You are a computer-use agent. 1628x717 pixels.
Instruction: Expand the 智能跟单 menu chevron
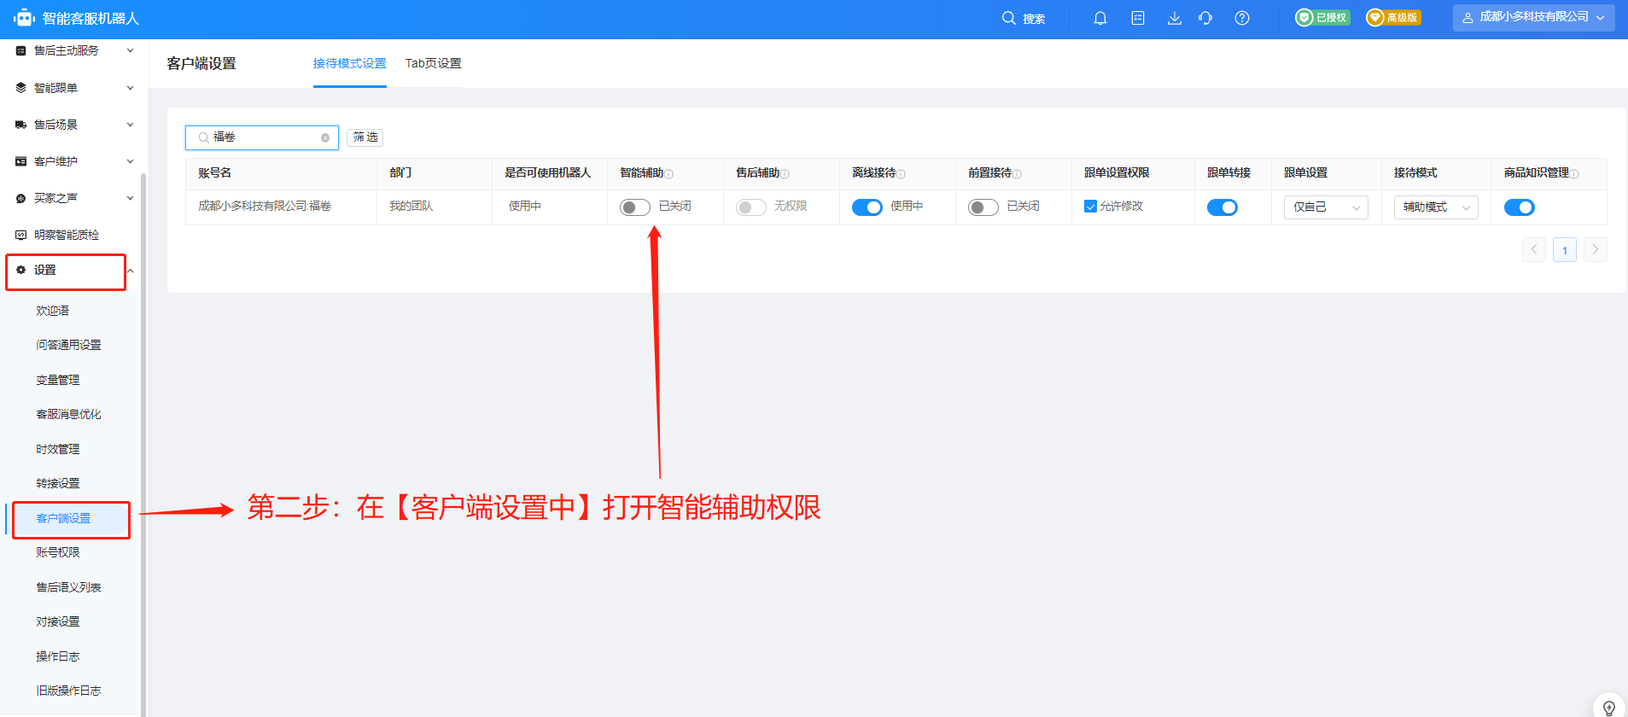(131, 88)
